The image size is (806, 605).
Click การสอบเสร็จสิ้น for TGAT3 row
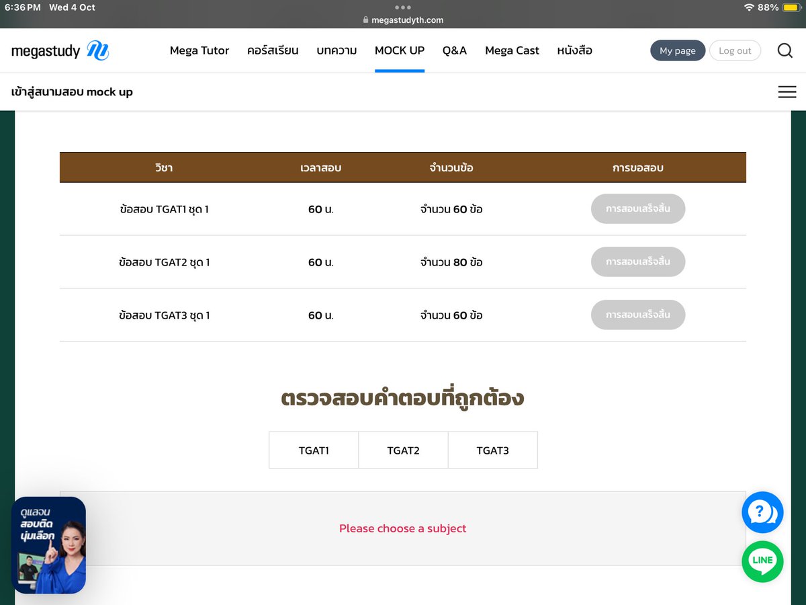tap(638, 315)
